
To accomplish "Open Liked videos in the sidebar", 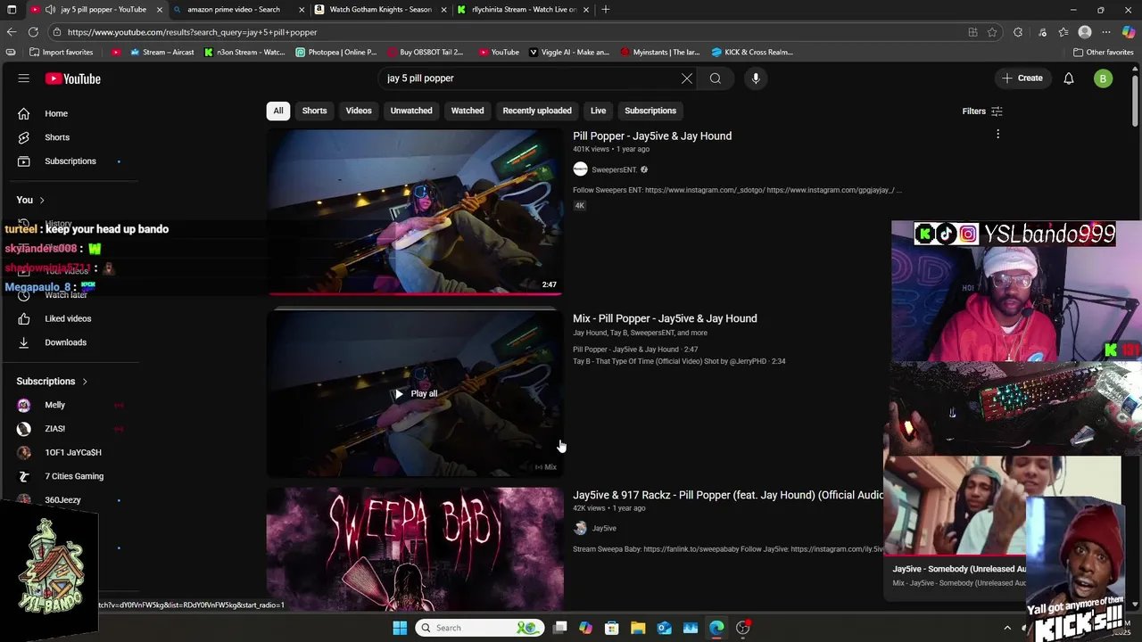I will coord(69,318).
